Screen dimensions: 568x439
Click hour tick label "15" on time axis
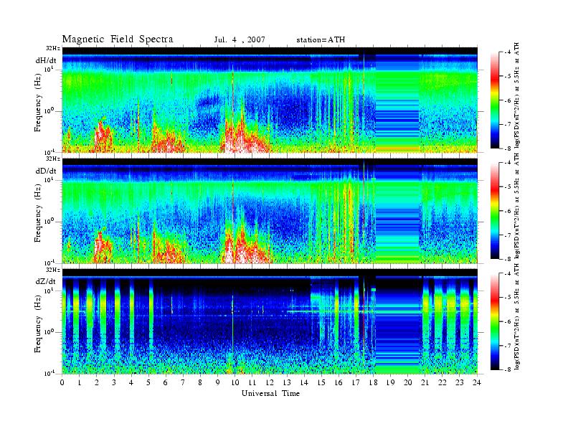(x=321, y=382)
